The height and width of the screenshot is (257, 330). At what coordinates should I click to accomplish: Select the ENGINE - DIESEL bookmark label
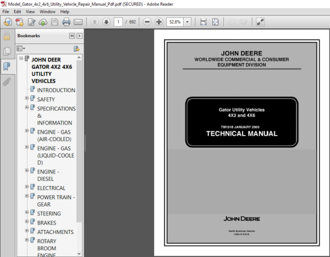coord(48,175)
